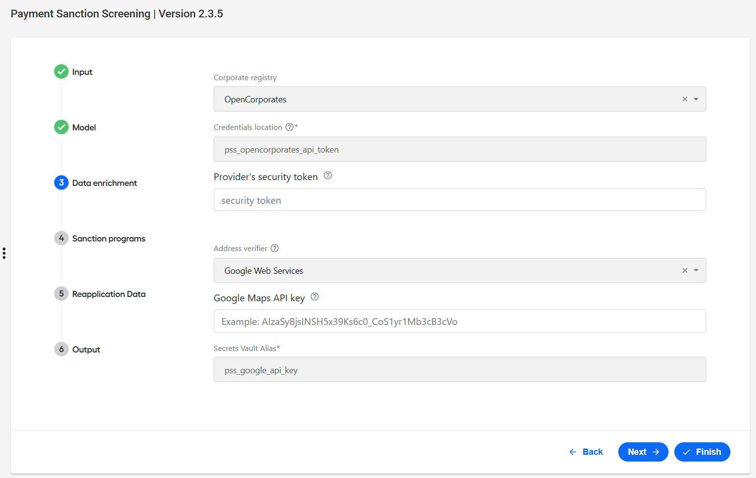Screen dimensions: 756x478
Task: Open the Google Web Services combo box
Action: pos(460,270)
